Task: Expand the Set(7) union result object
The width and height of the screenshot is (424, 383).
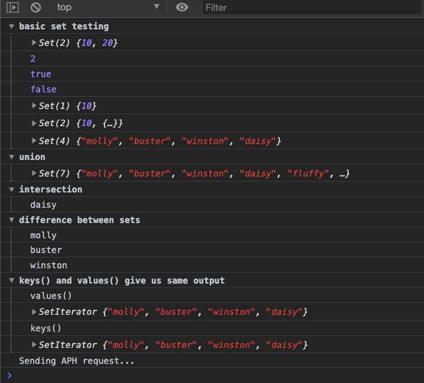Action: click(x=34, y=173)
